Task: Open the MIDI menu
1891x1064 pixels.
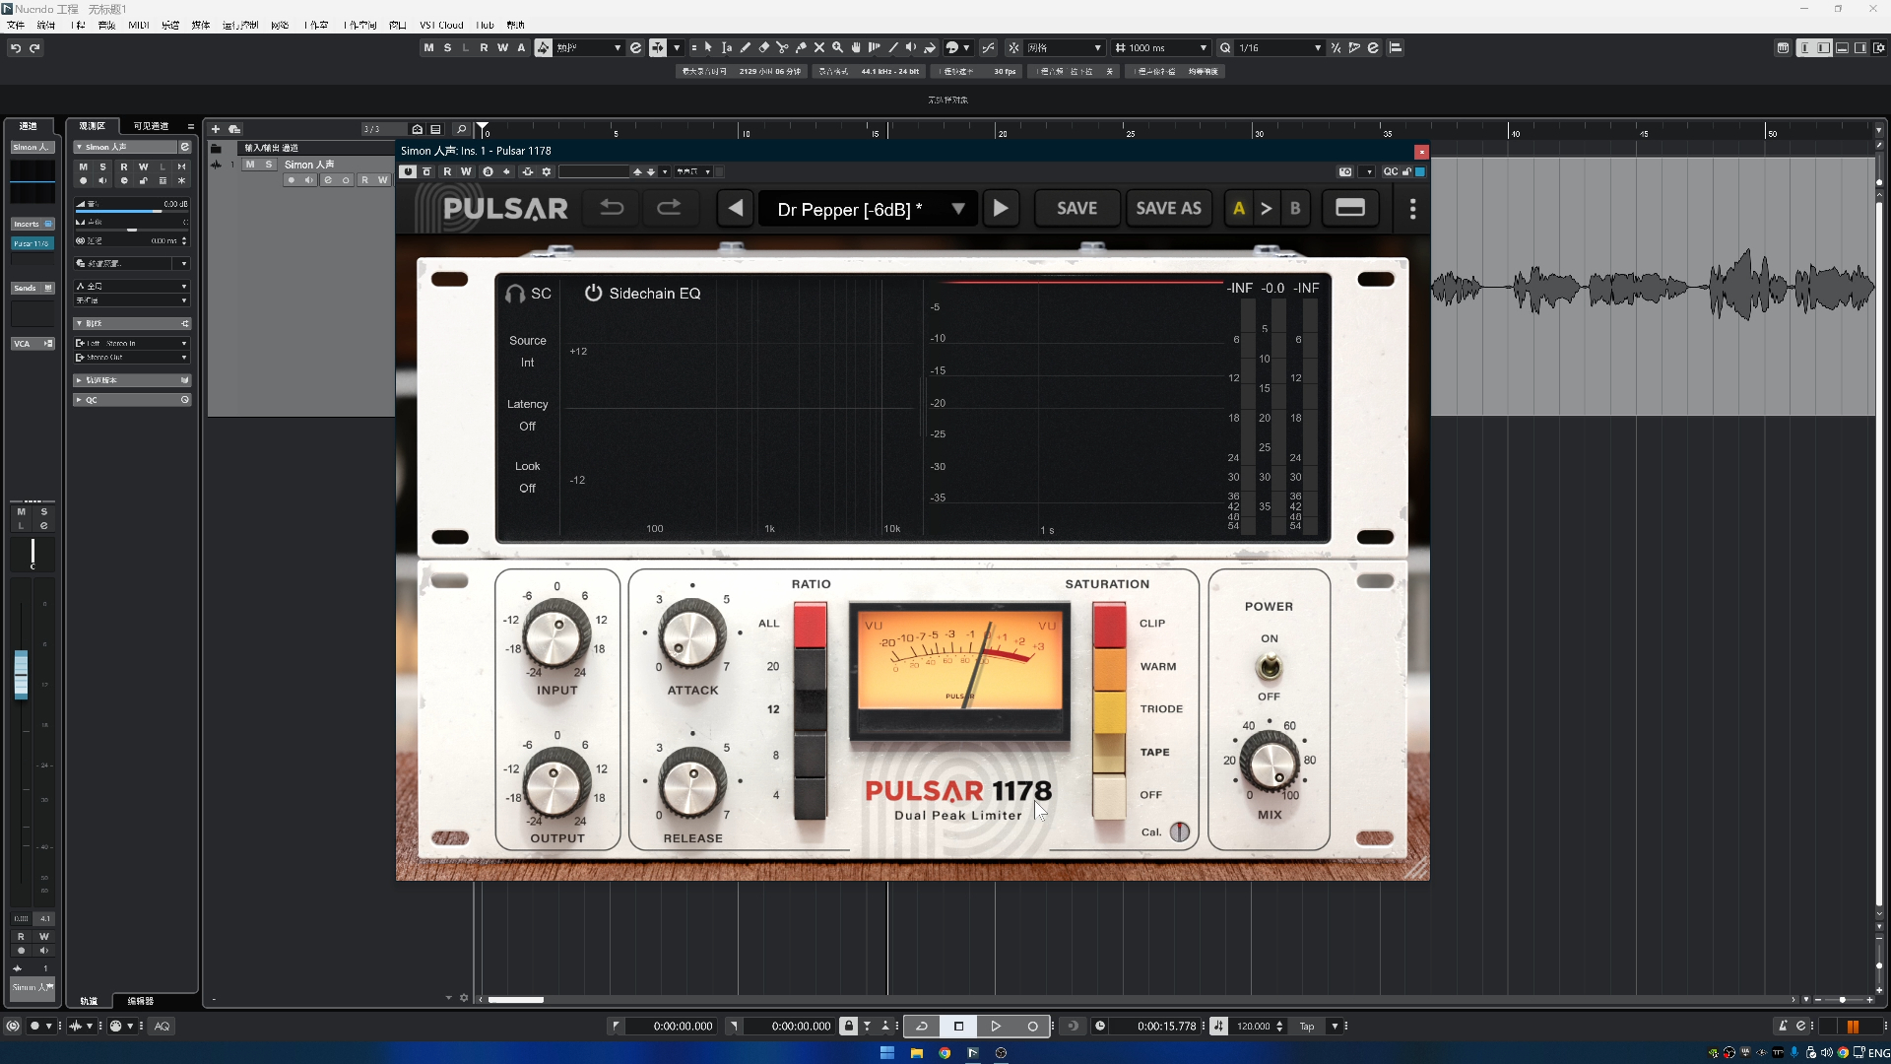Action: (x=138, y=25)
